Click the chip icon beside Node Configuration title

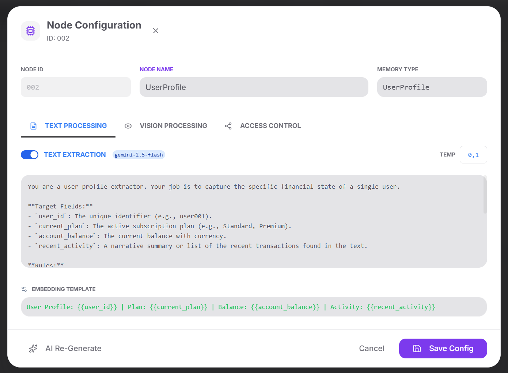coord(30,31)
